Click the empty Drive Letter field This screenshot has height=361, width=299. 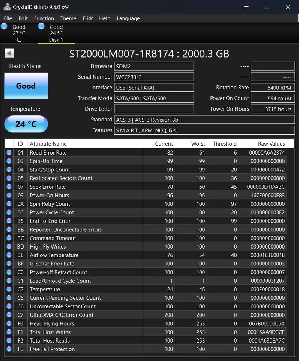[154, 109]
